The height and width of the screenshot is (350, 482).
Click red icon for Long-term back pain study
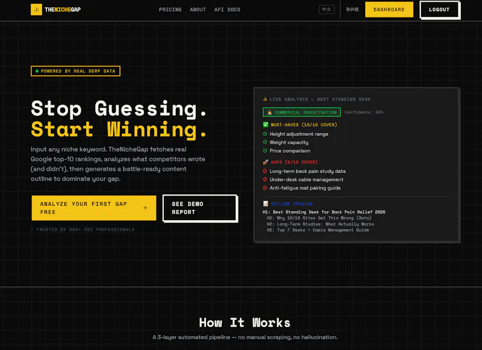pos(265,171)
